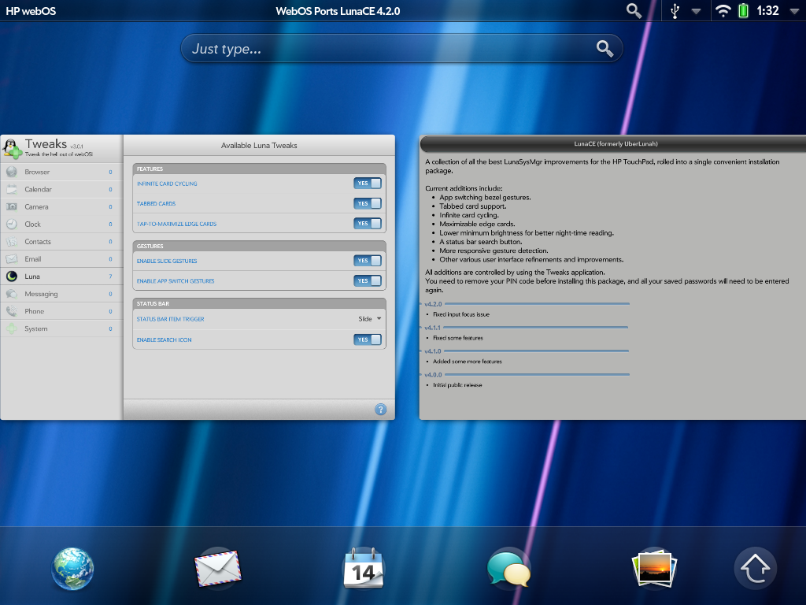The width and height of the screenshot is (806, 605).
Task: Expand the system menu arrow beside the clock
Action: point(794,11)
